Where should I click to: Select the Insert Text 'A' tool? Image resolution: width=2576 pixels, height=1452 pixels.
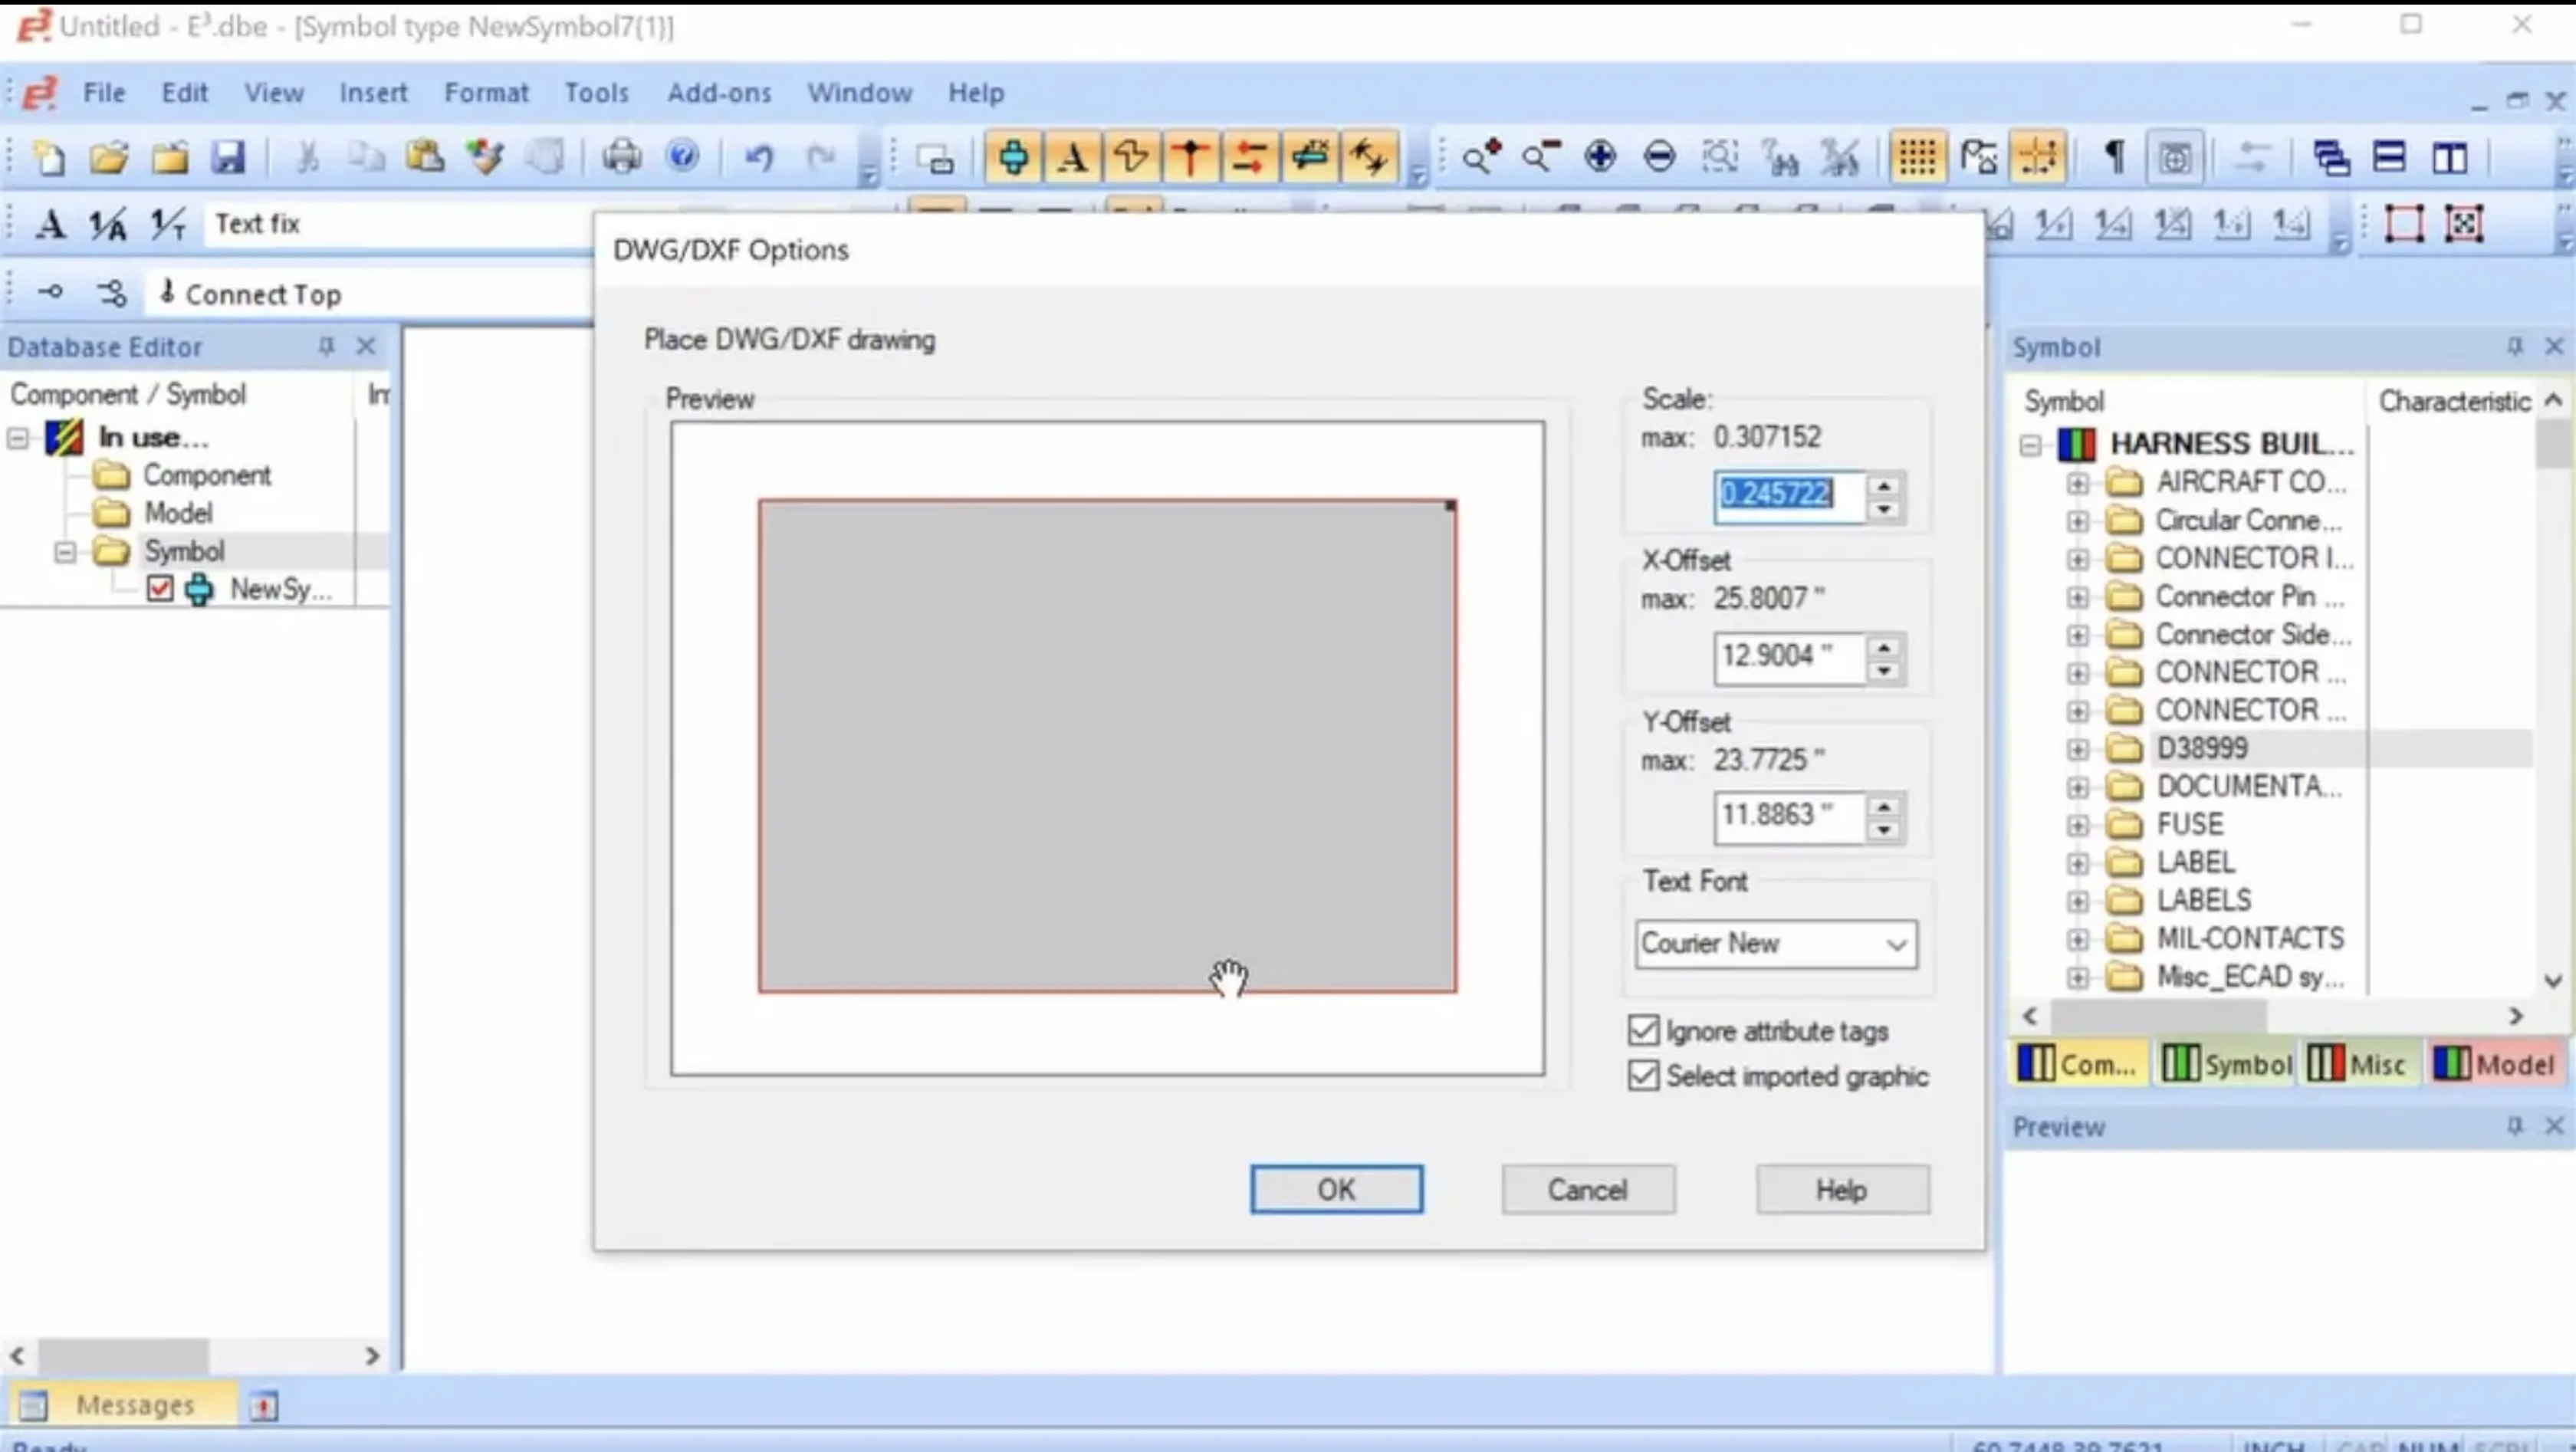click(1072, 157)
